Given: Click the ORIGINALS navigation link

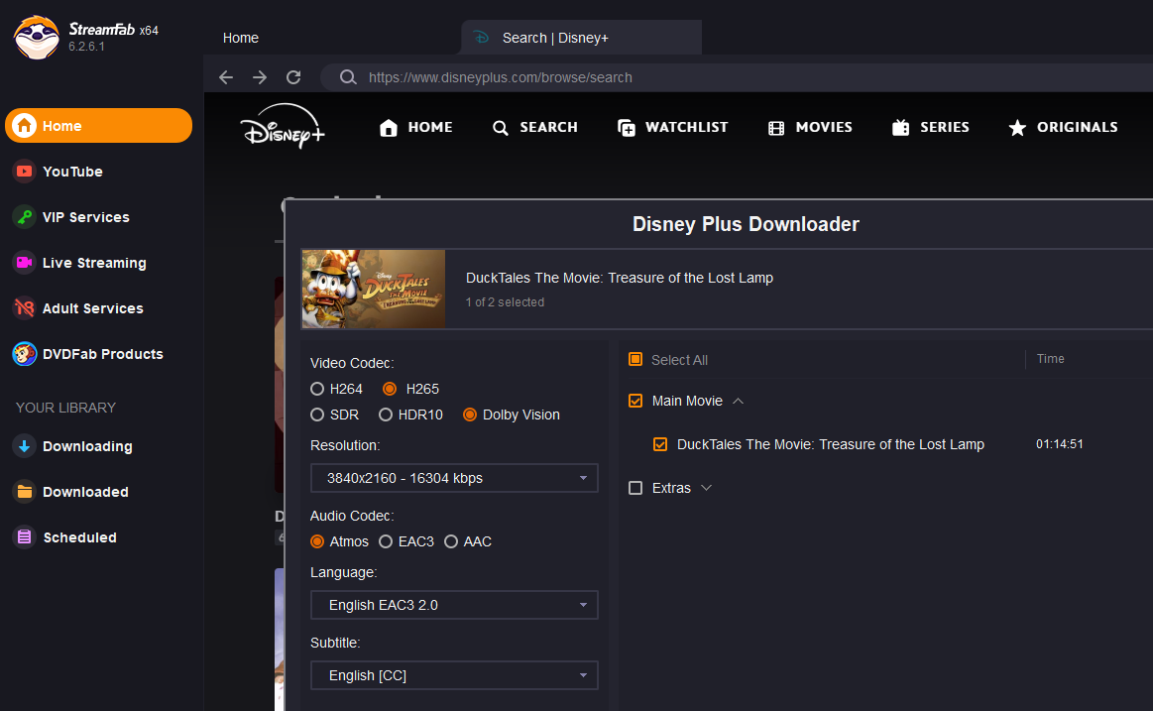Looking at the screenshot, I should (x=1062, y=127).
